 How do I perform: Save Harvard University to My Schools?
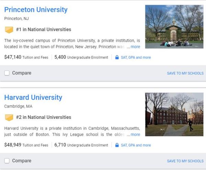[185, 161]
